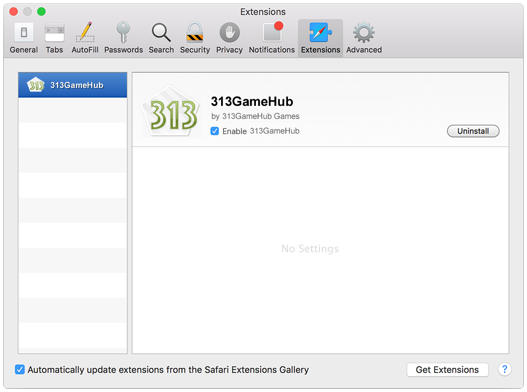Select the Extensions toolbar tab
Viewport: 527px width, 392px height.
tap(321, 38)
